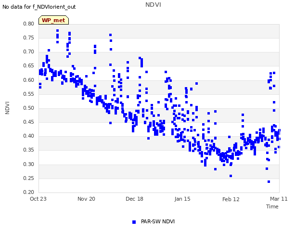Click the WP_met label tag
308x231 pixels.
click(53, 20)
